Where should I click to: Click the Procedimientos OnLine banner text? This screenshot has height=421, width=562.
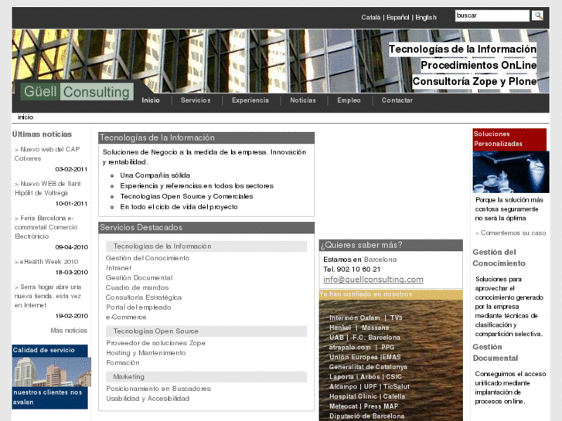coord(479,65)
